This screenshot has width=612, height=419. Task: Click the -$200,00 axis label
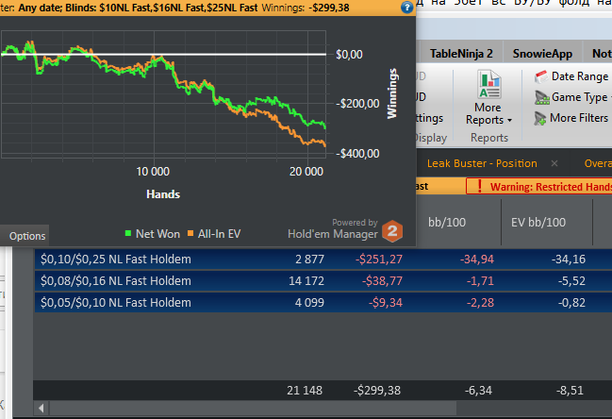(x=358, y=104)
